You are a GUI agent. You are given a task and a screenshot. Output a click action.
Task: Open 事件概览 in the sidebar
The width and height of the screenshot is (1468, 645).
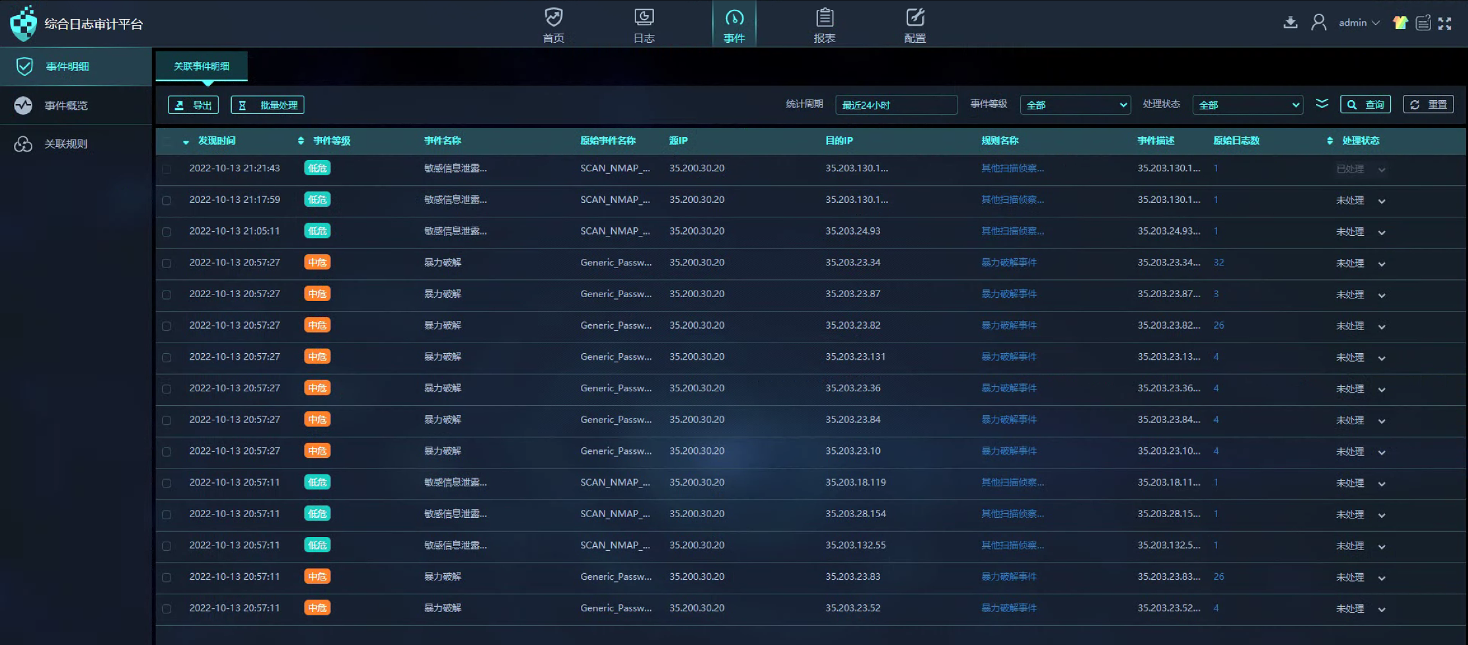[76, 105]
